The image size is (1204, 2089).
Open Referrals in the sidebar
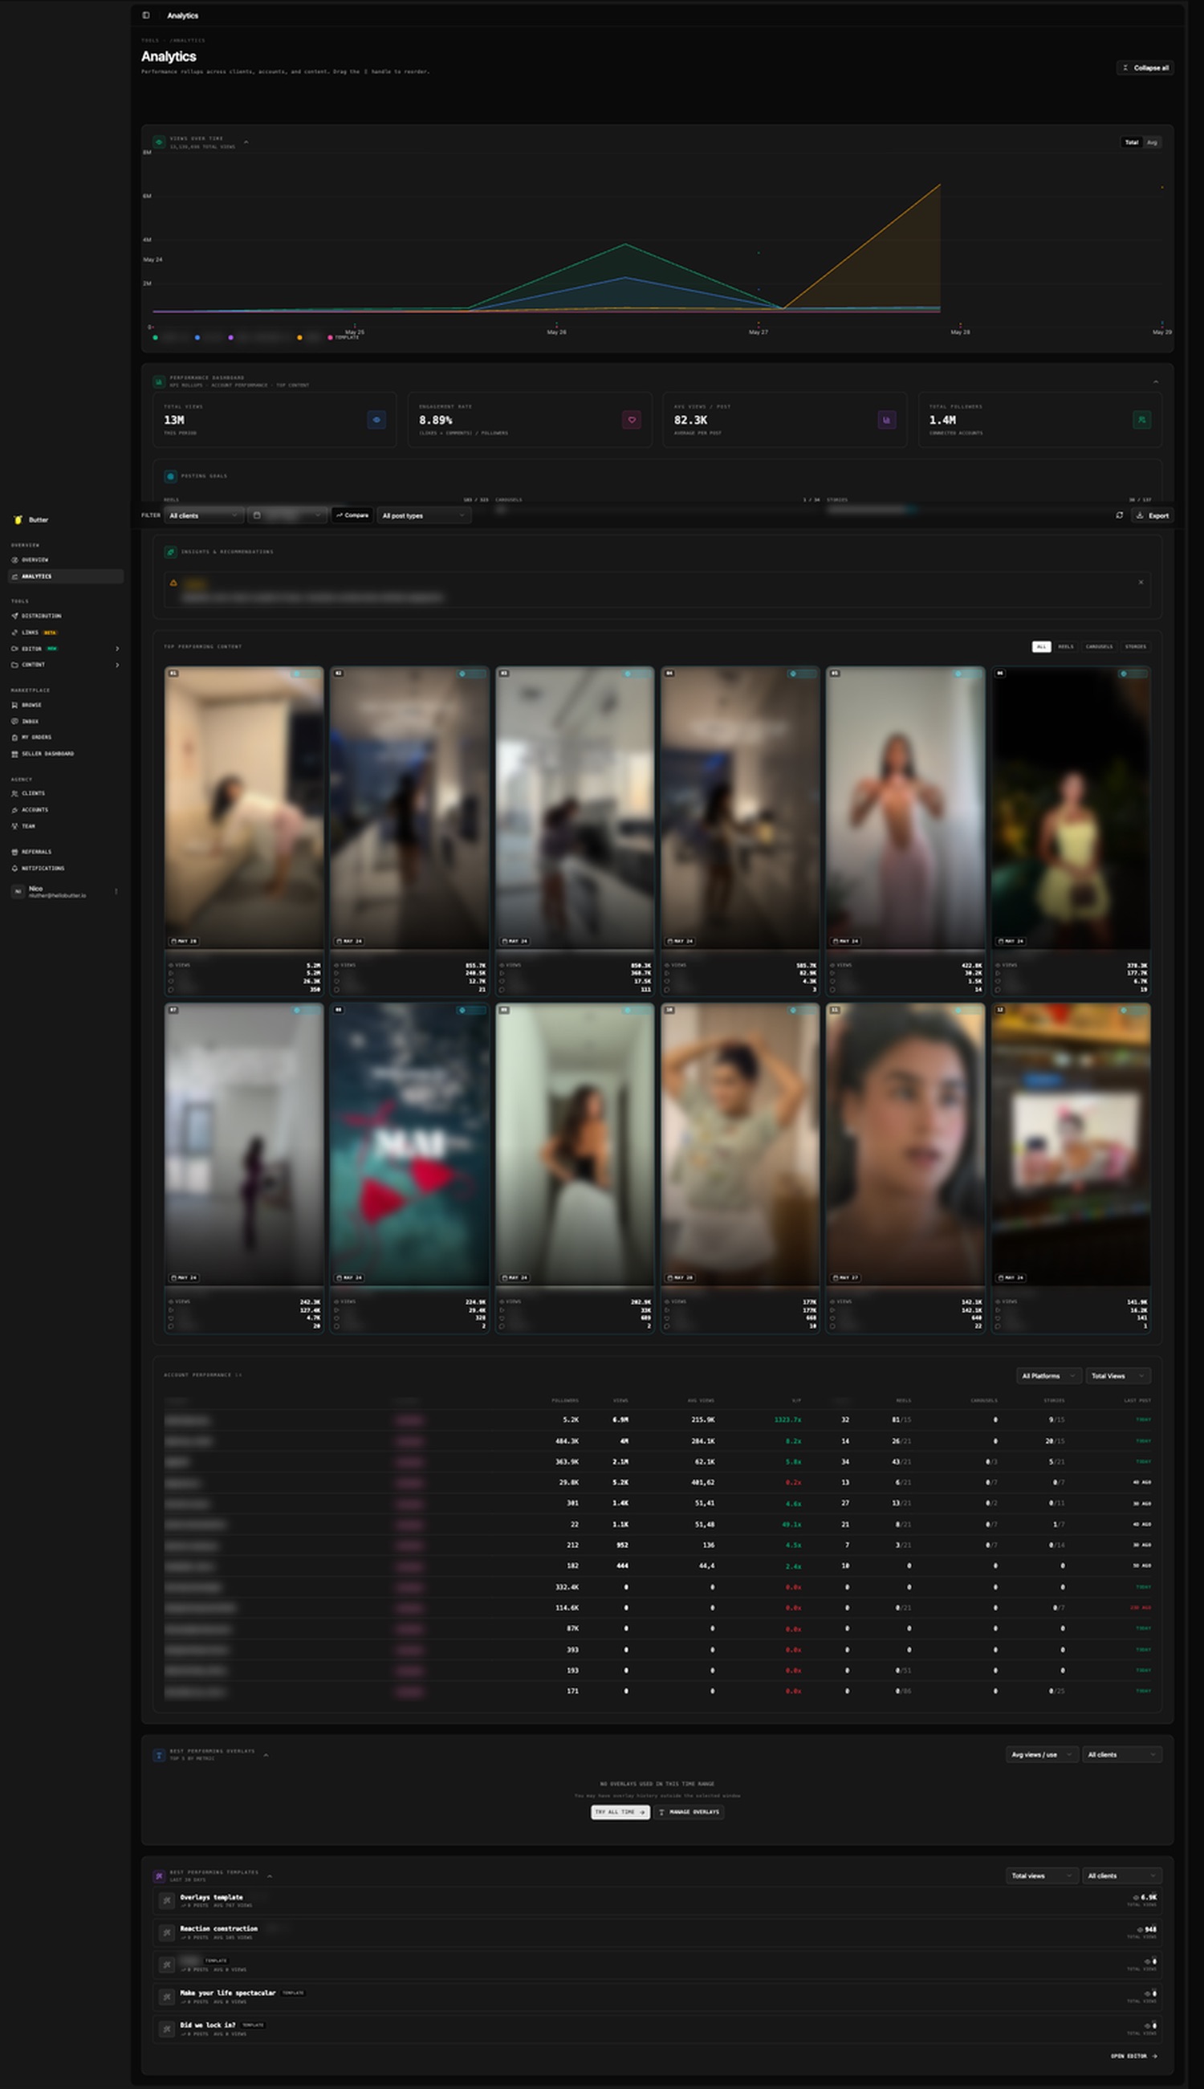click(x=65, y=852)
